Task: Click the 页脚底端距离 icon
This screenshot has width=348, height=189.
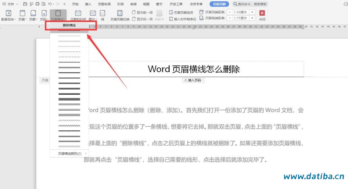Action: [201, 18]
